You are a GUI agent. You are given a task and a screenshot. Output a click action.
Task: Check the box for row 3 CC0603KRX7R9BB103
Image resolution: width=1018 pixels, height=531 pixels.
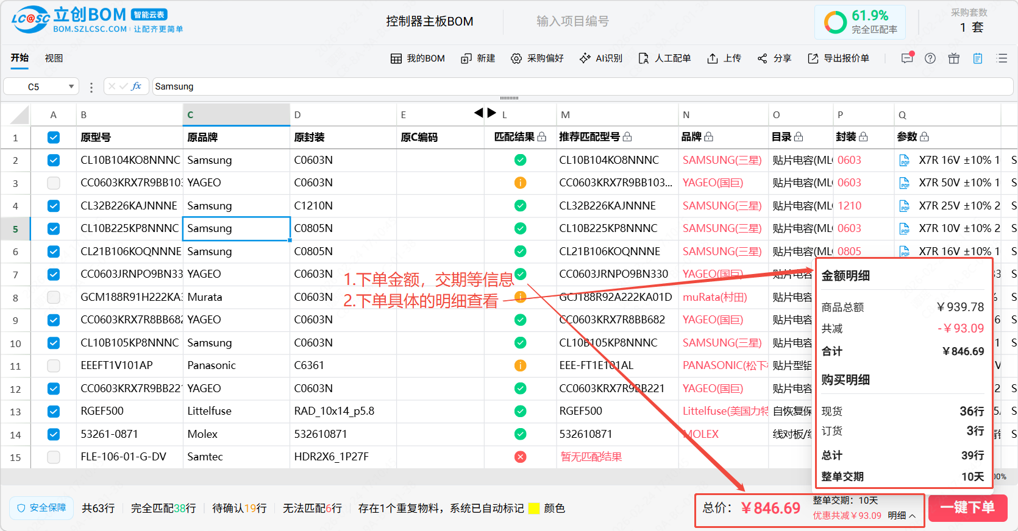[x=54, y=183]
